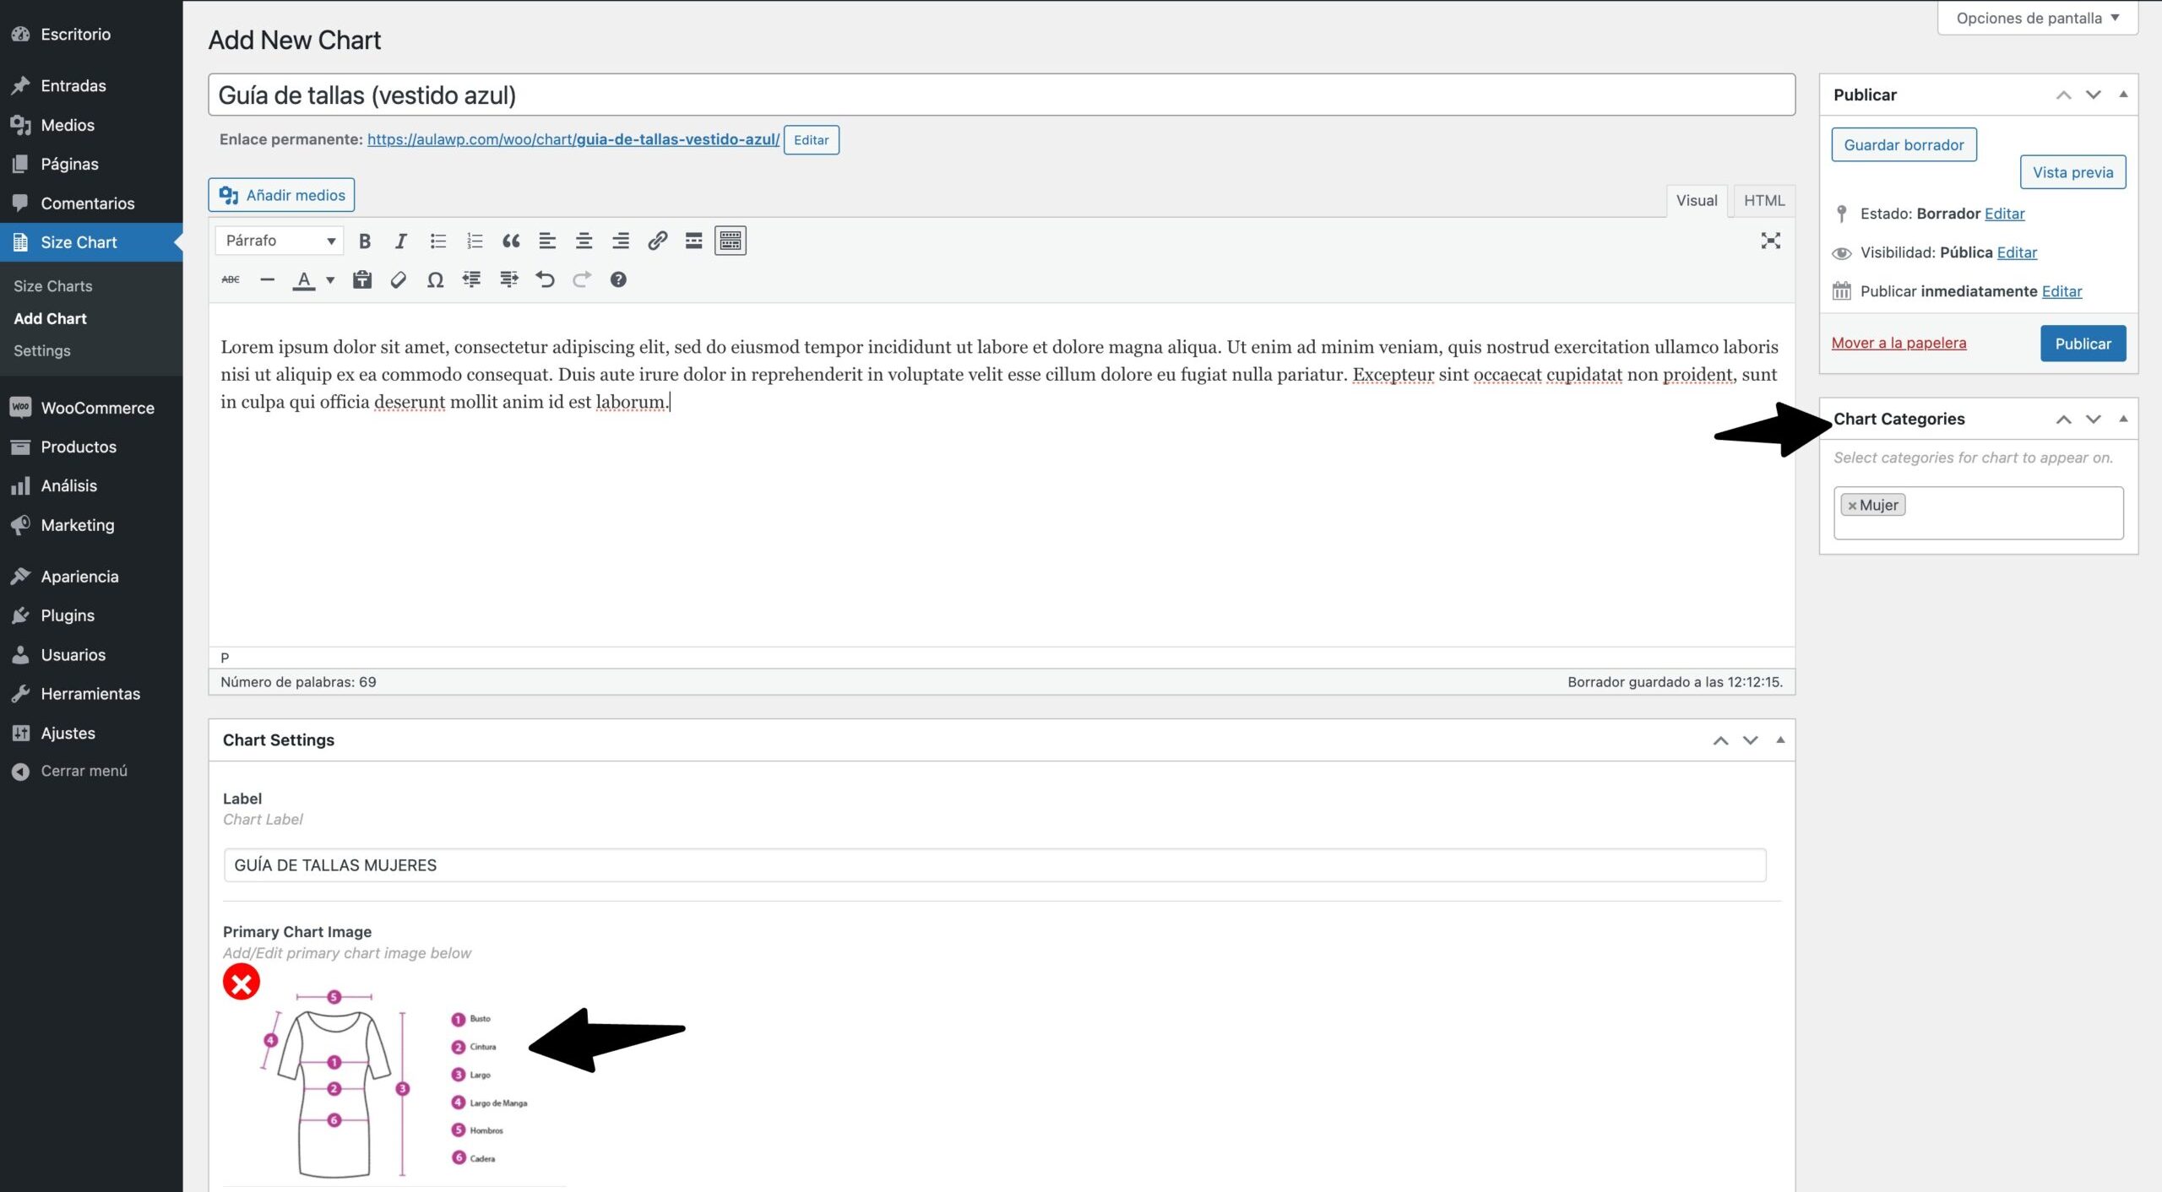2162x1192 pixels.
Task: Click the text color A swatch
Action: coord(304,280)
